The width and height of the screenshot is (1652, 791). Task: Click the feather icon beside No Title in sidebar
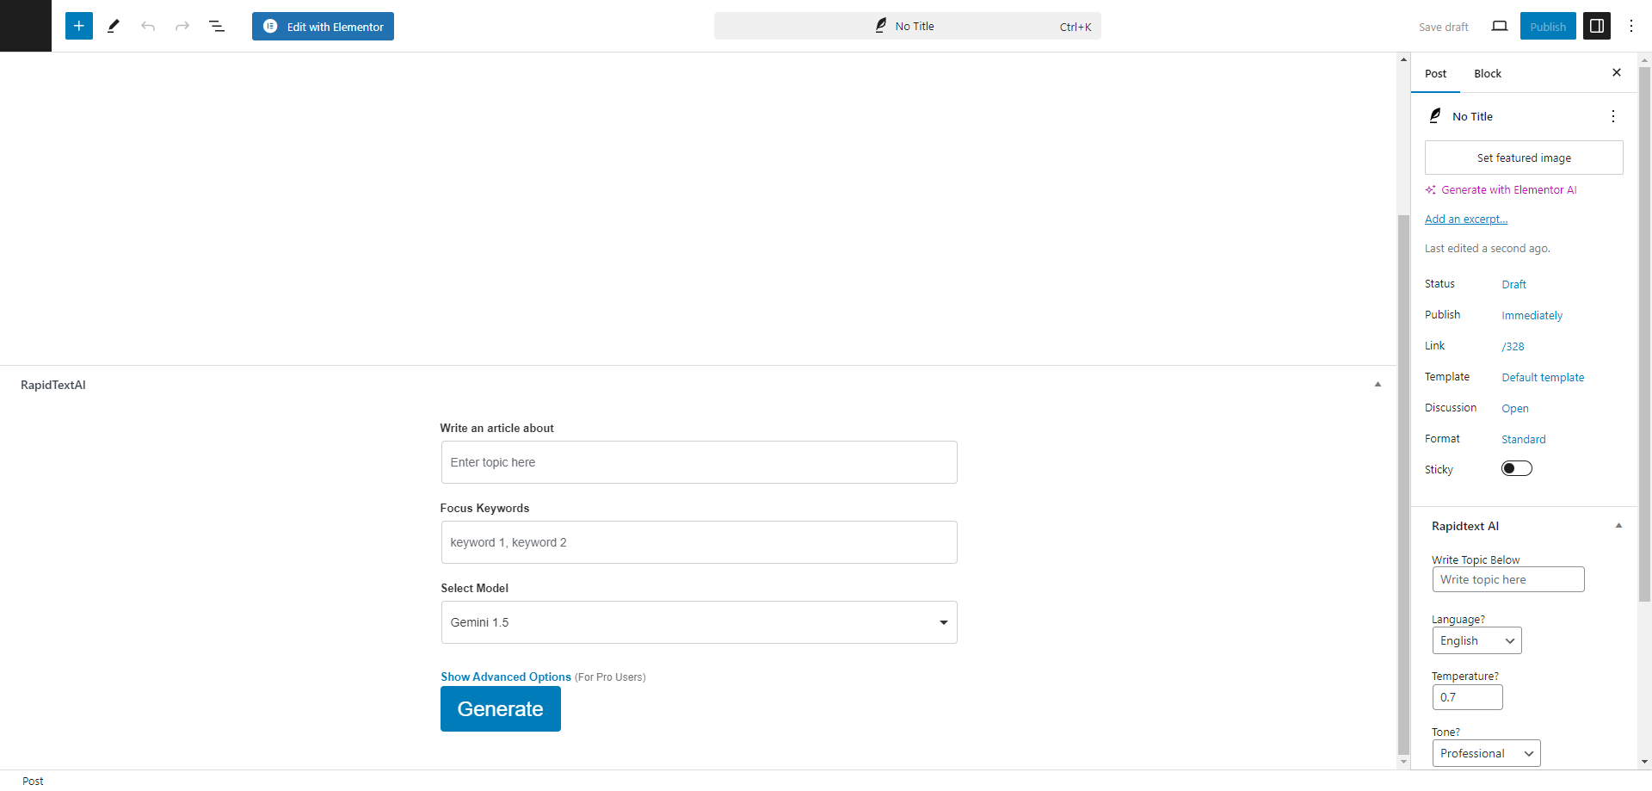(1435, 115)
